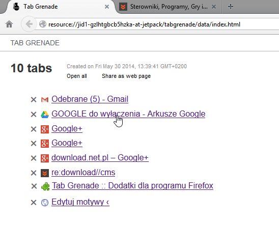Screen dimensions: 279x250
Task: Click Open all link
Action: (77, 76)
